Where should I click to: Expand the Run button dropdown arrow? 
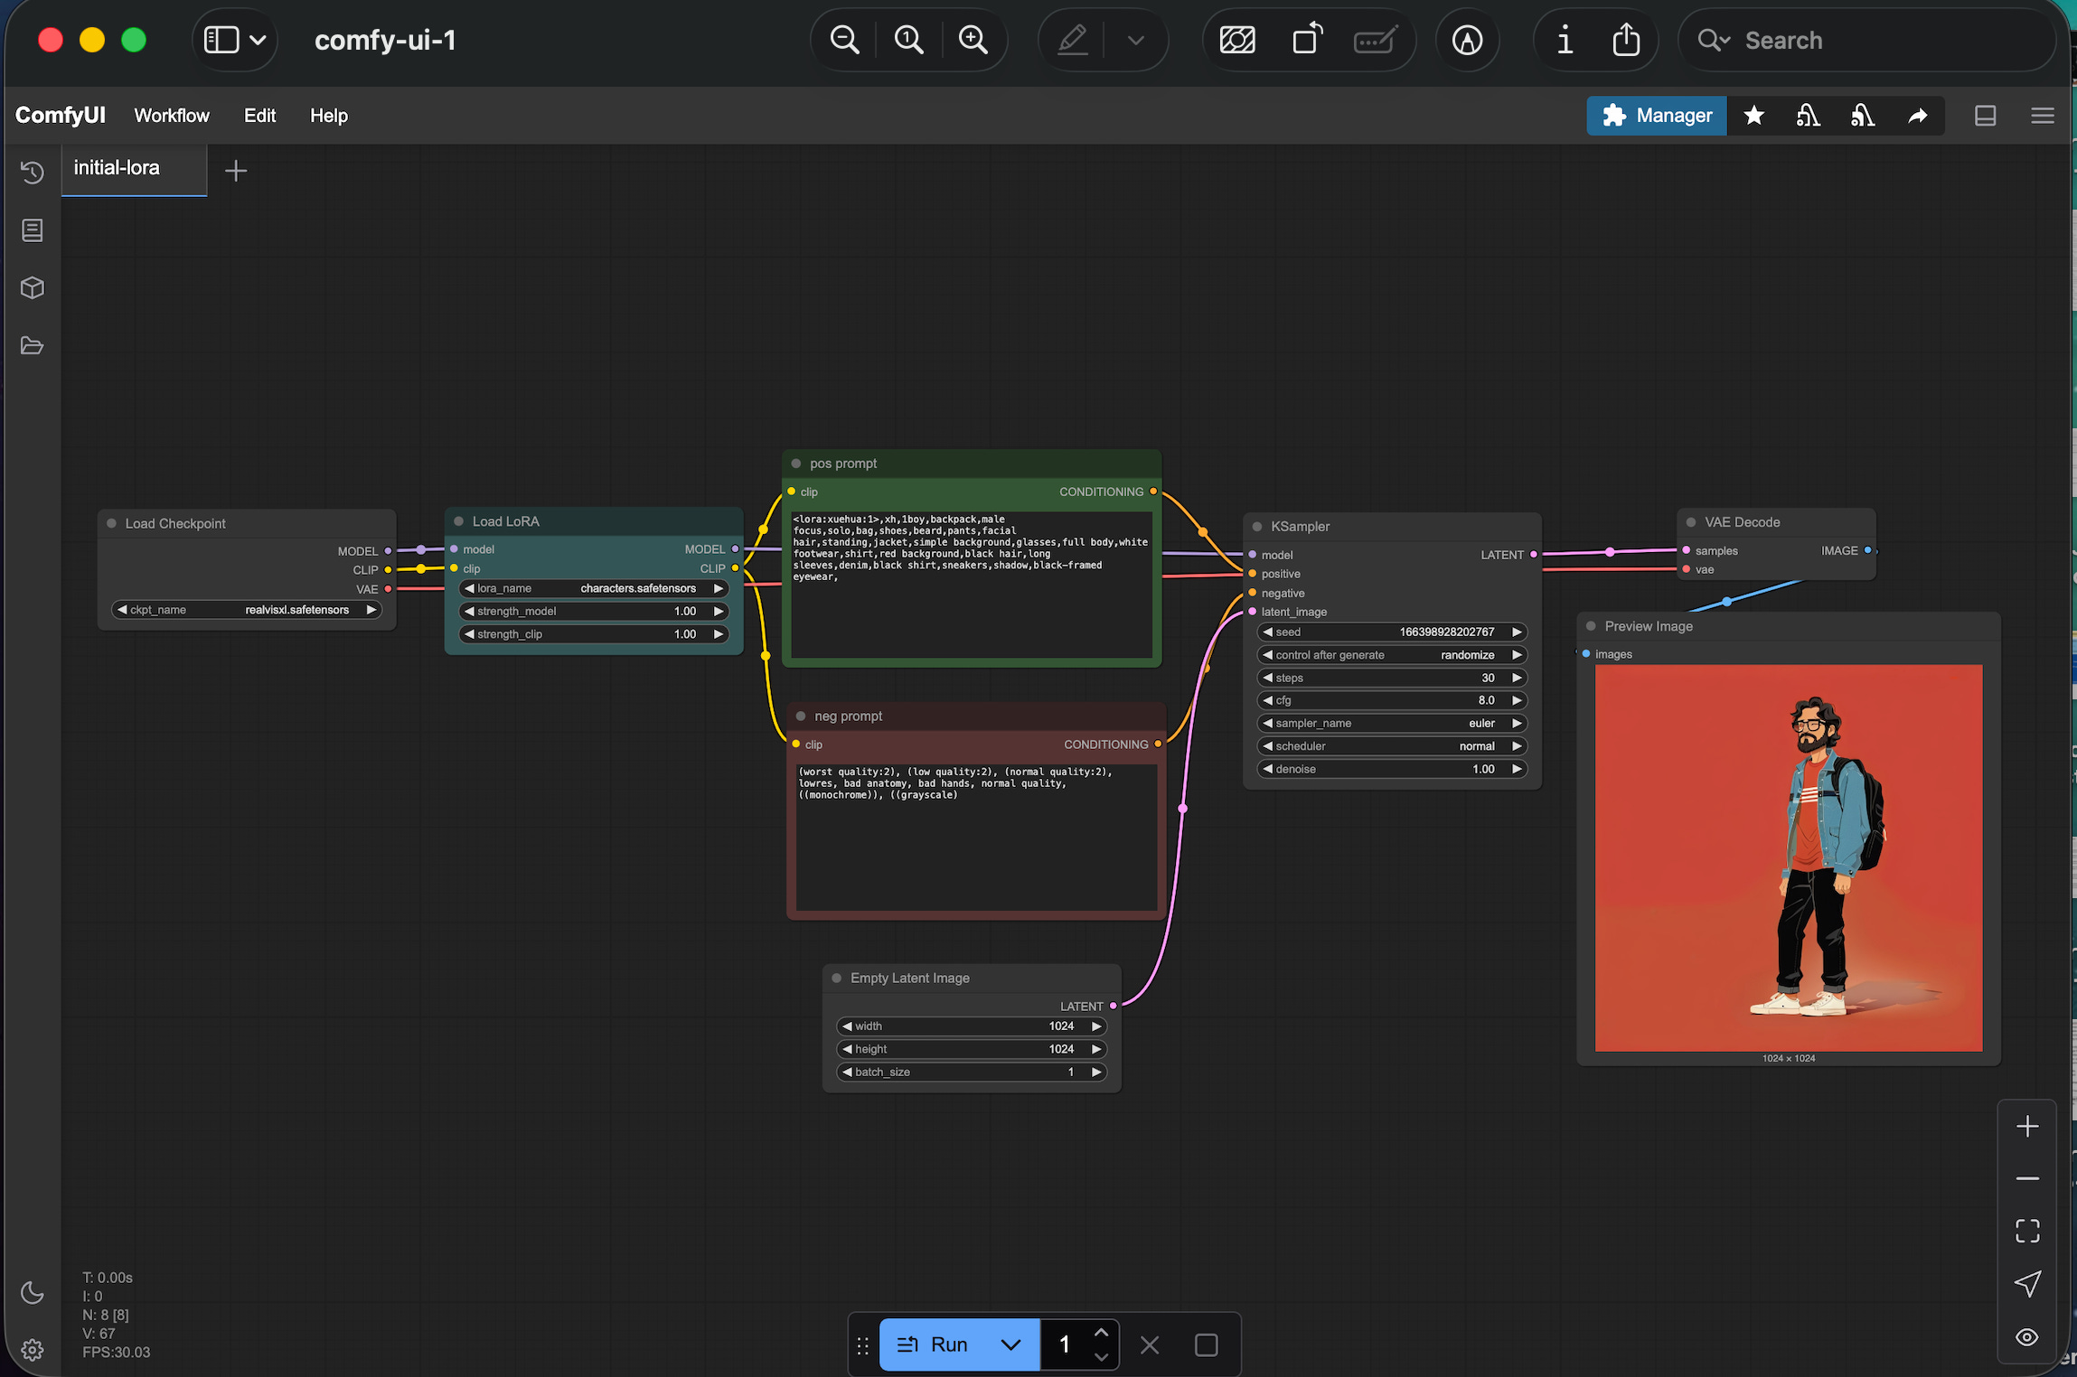pyautogui.click(x=1011, y=1344)
